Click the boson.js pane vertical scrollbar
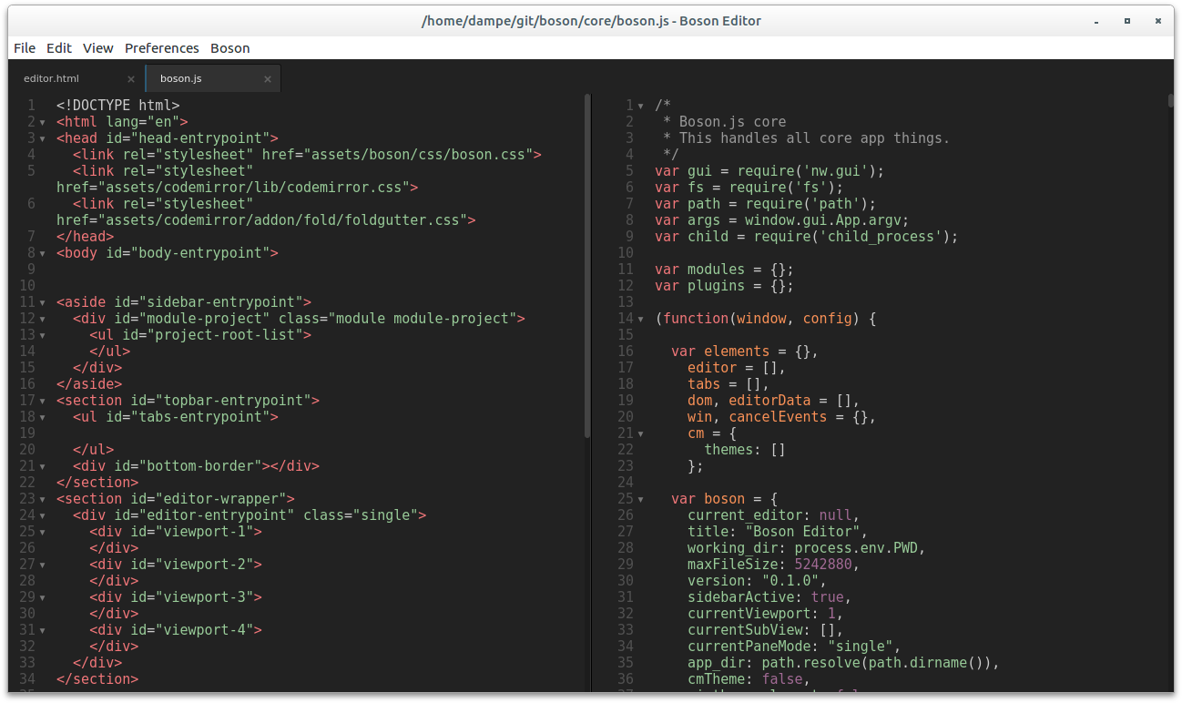This screenshot has width=1182, height=703. point(1170,101)
